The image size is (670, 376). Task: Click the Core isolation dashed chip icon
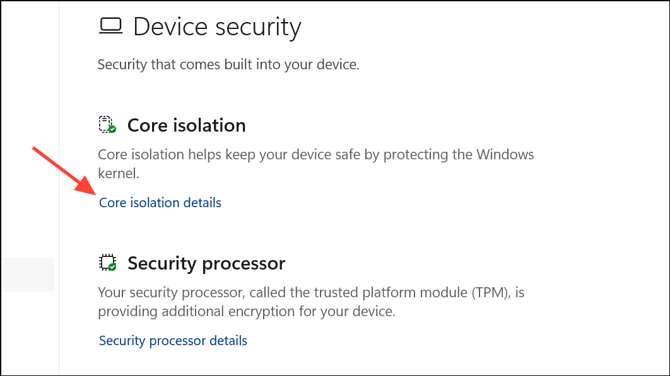pyautogui.click(x=106, y=124)
